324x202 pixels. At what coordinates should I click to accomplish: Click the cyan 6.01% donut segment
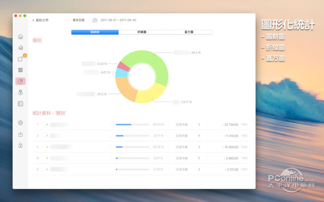coord(122,73)
